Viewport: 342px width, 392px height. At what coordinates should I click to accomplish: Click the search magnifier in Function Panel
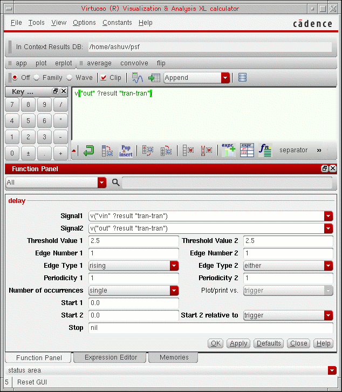coord(115,183)
